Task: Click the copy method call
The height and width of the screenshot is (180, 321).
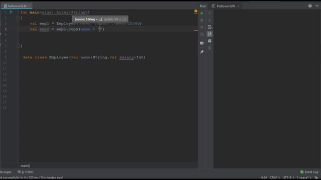Action: tap(73, 29)
